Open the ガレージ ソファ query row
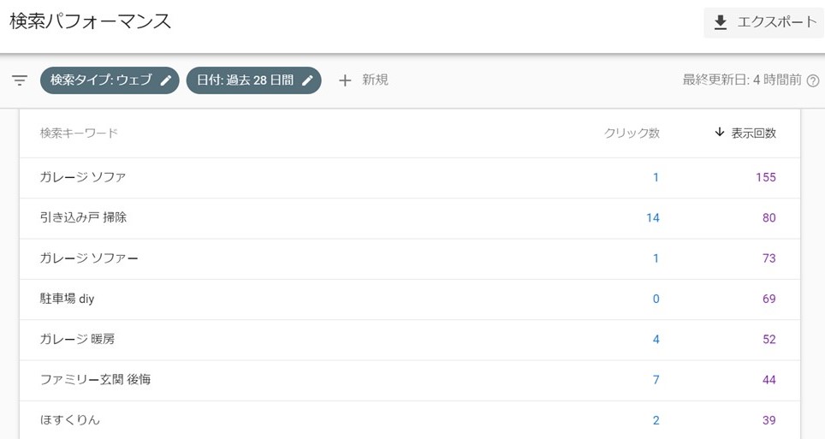This screenshot has height=439, width=825. click(410, 178)
